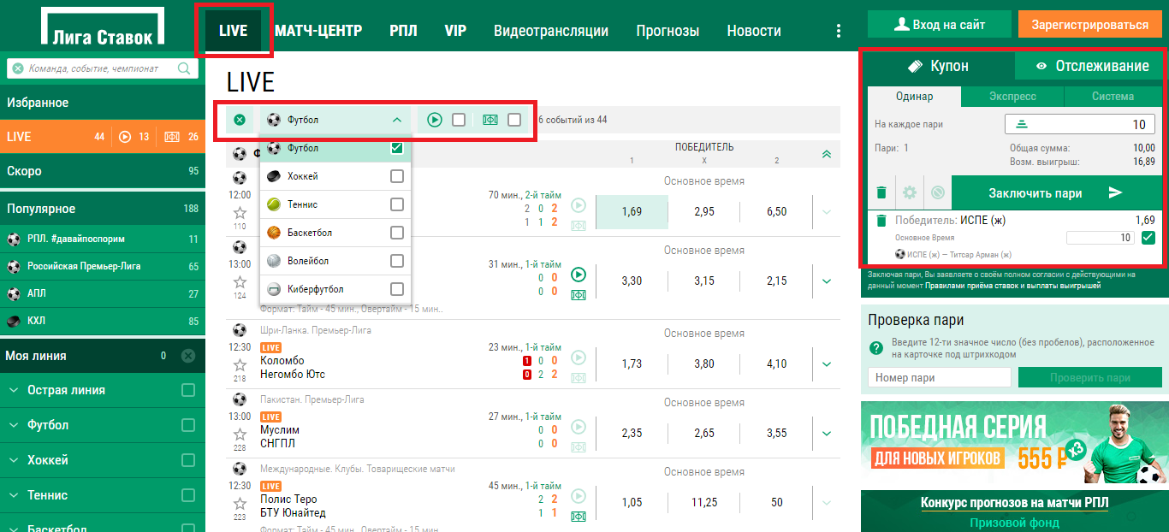This screenshot has height=532, width=1169.
Task: Add Полис Теро match to favorites star
Action: click(x=240, y=503)
